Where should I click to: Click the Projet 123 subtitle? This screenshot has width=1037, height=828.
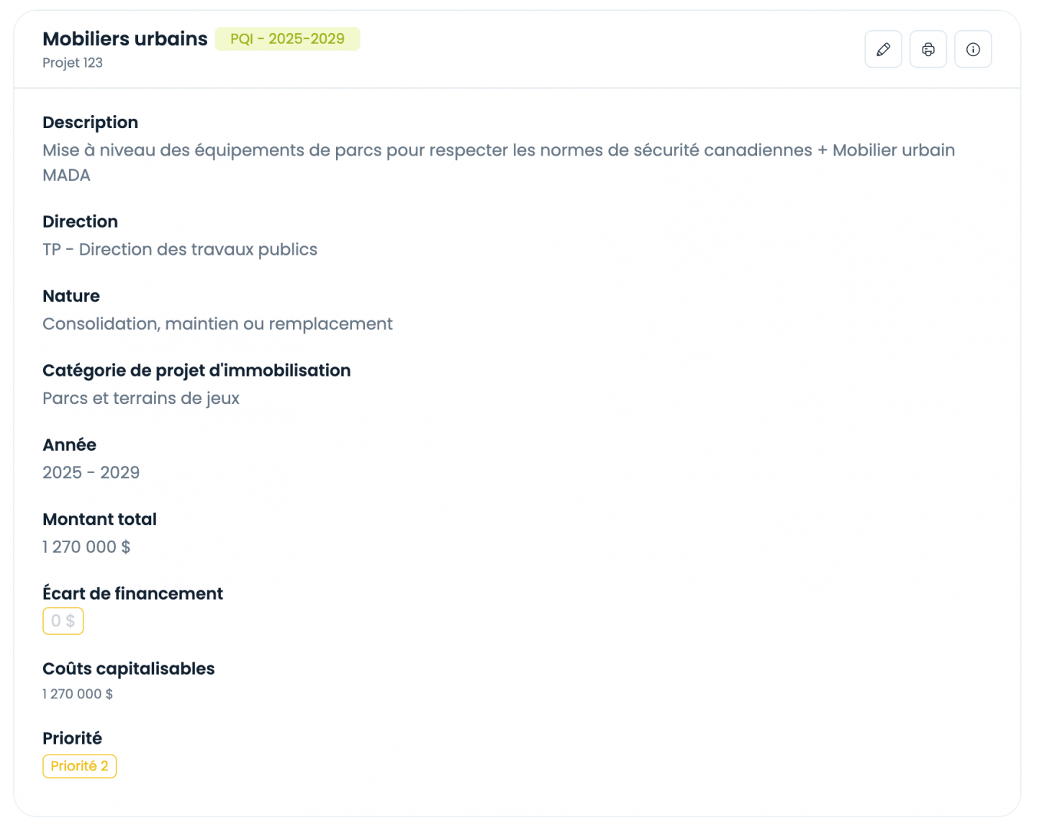[73, 63]
